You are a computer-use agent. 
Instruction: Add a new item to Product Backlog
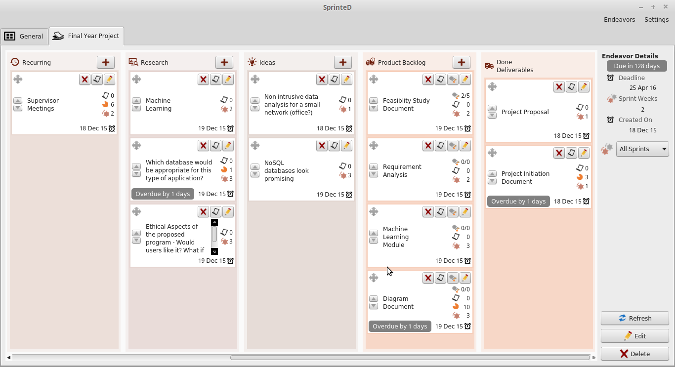pyautogui.click(x=462, y=62)
